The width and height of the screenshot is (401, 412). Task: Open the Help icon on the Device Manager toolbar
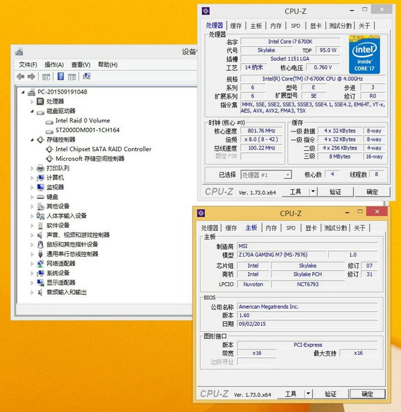60,76
